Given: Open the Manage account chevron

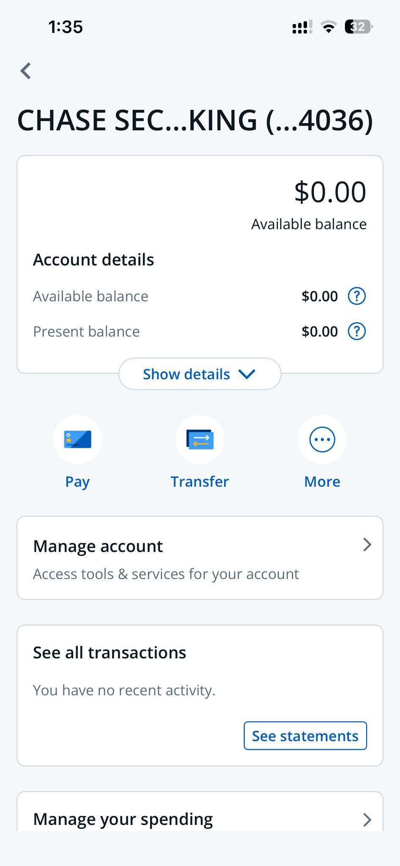Looking at the screenshot, I should pyautogui.click(x=367, y=545).
